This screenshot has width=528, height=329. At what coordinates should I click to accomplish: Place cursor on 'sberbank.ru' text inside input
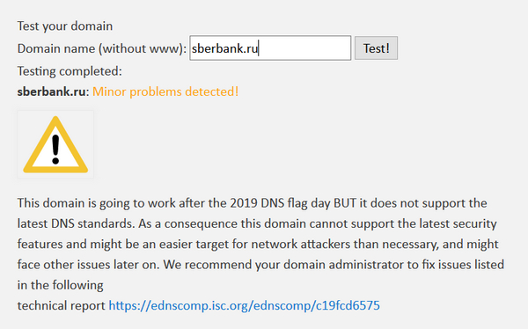(x=224, y=48)
